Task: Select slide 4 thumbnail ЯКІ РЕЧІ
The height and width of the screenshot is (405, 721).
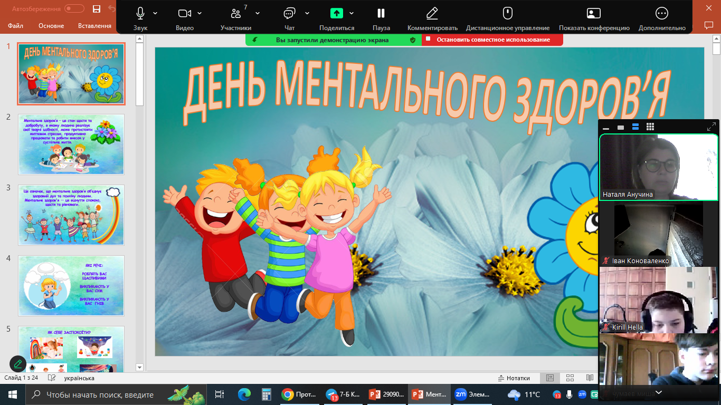Action: click(x=71, y=286)
